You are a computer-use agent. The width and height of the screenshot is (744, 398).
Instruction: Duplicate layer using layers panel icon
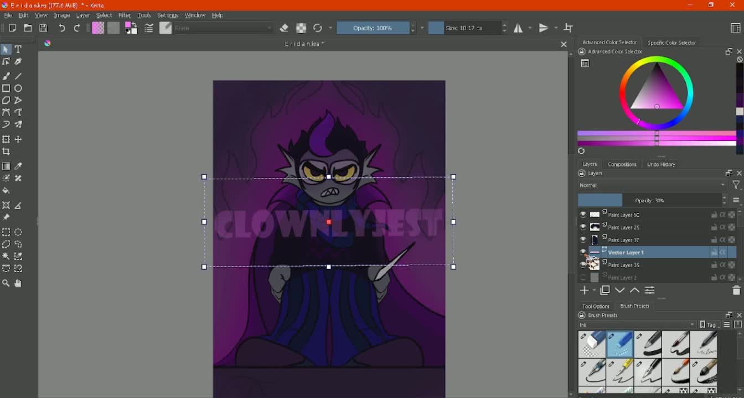[x=605, y=290]
